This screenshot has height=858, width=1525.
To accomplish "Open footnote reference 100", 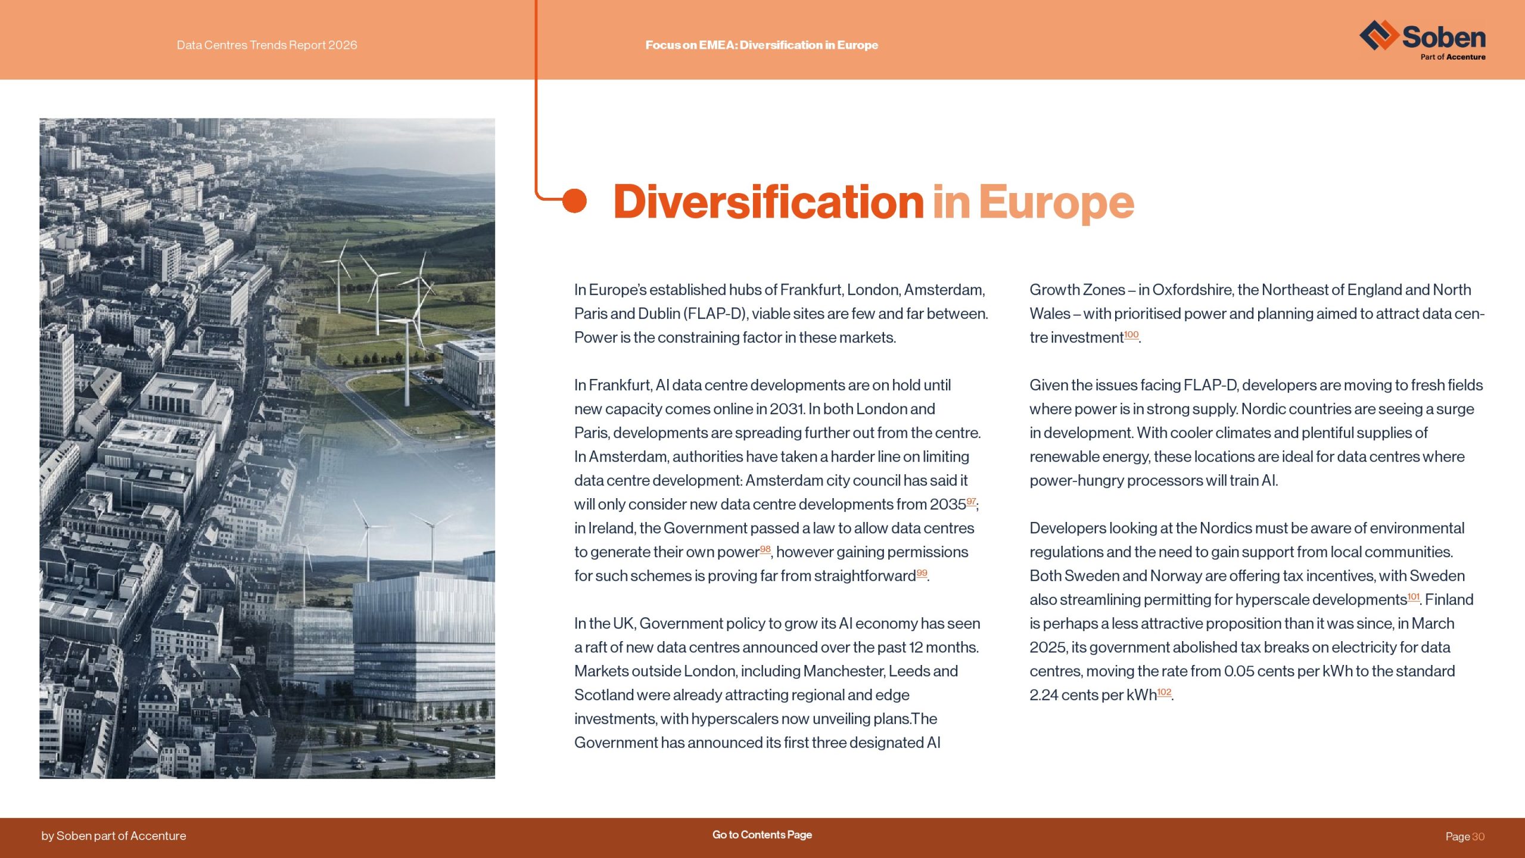I will [x=1131, y=334].
